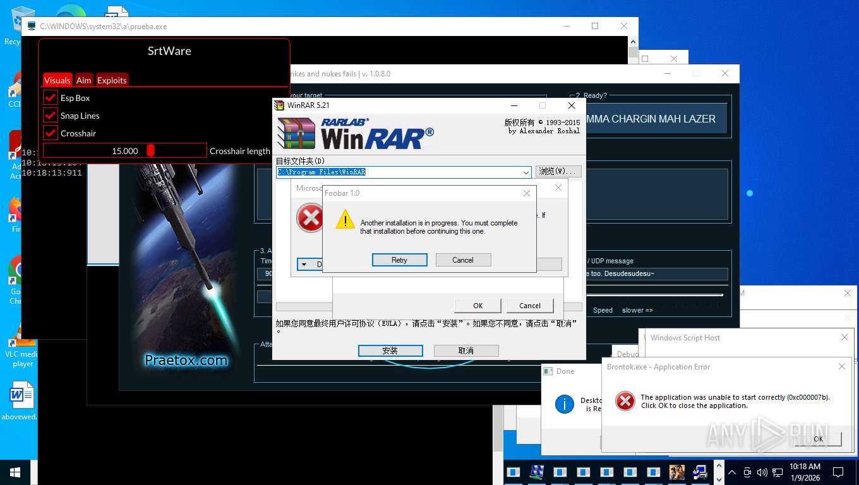This screenshot has height=485, width=859.
Task: Show hidden system tray icons
Action: (733, 472)
